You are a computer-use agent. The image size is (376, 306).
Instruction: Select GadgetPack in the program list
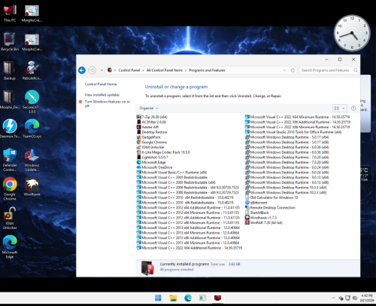(x=148, y=137)
